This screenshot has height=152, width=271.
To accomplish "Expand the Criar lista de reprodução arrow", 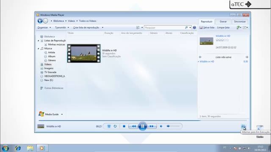I will 102,27.
